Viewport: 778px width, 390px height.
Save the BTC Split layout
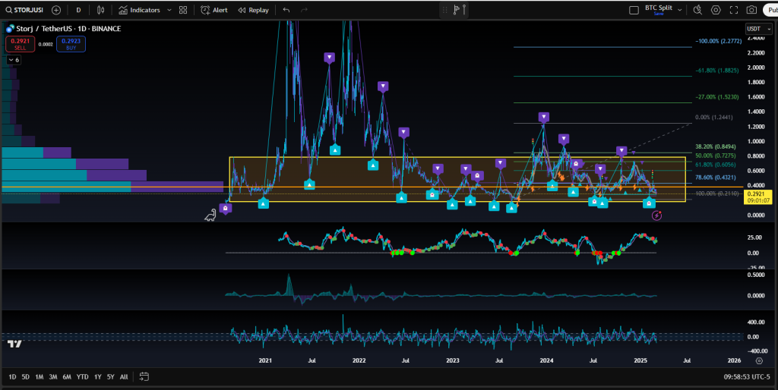click(659, 14)
